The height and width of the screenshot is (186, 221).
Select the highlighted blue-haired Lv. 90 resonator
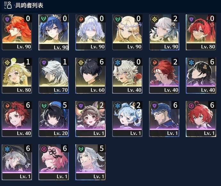click(x=53, y=32)
